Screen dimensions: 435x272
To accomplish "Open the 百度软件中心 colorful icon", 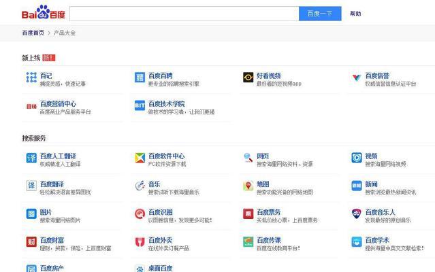I will pyautogui.click(x=140, y=158).
